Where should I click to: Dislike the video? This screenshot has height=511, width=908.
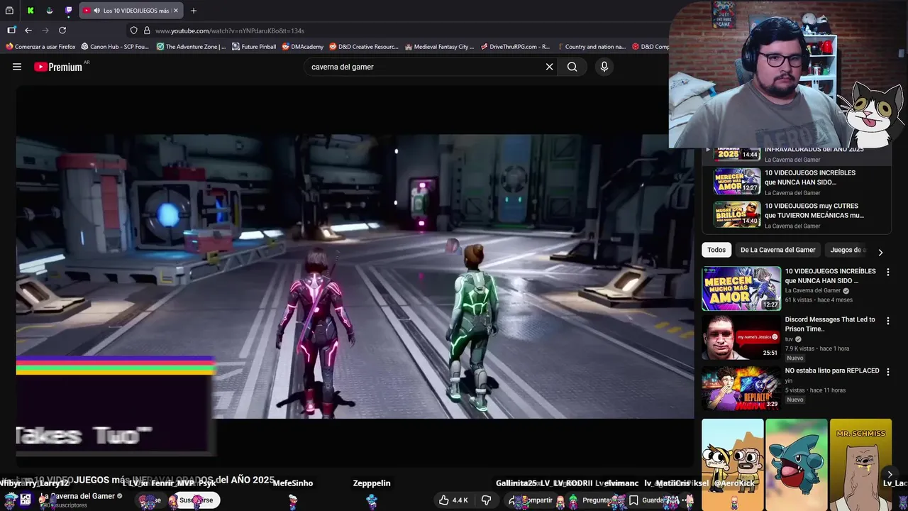(487, 500)
